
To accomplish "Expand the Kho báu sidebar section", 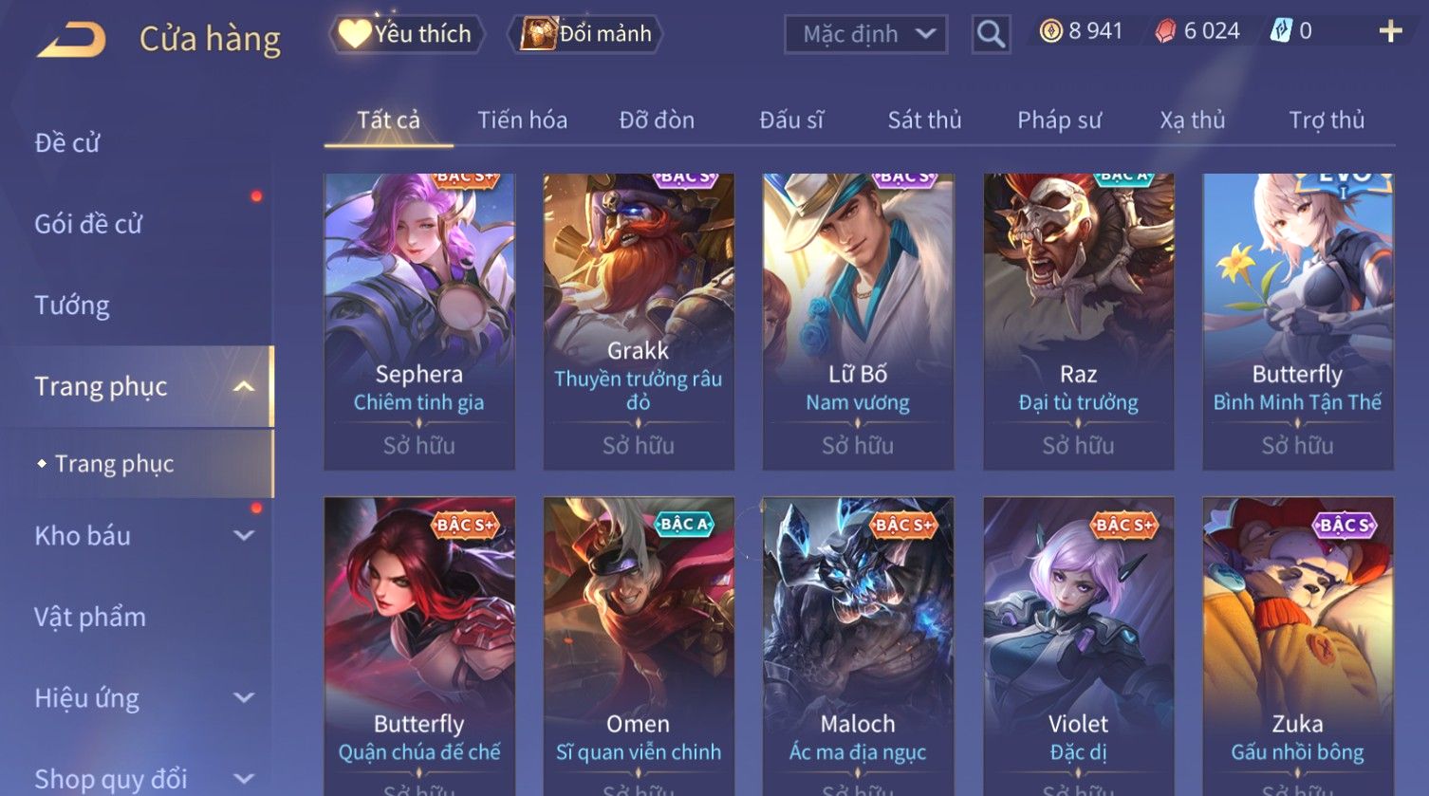I will [244, 535].
